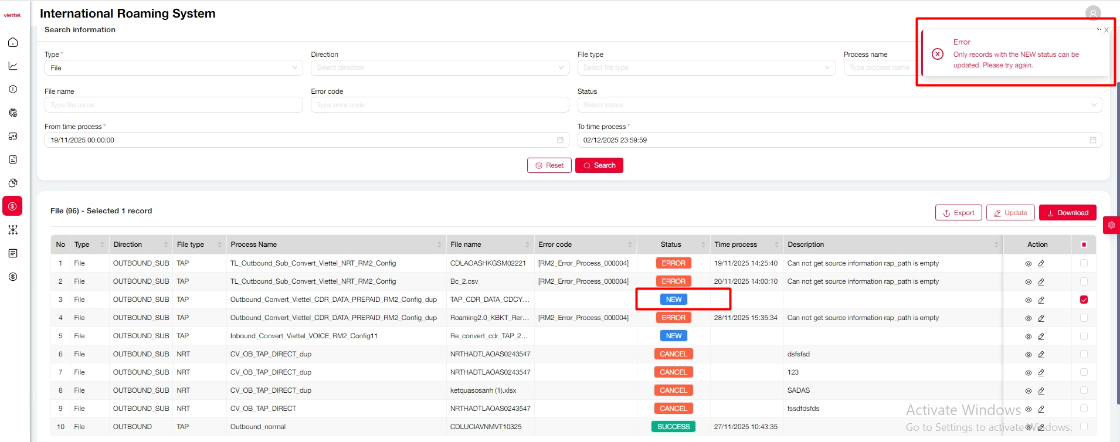This screenshot has height=442, width=1120.
Task: Click the home icon in the sidebar
Action: click(x=13, y=42)
